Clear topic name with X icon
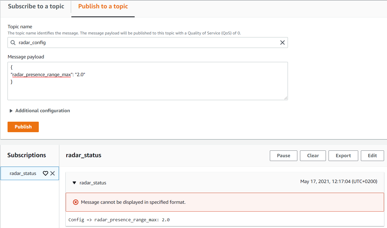 282,43
